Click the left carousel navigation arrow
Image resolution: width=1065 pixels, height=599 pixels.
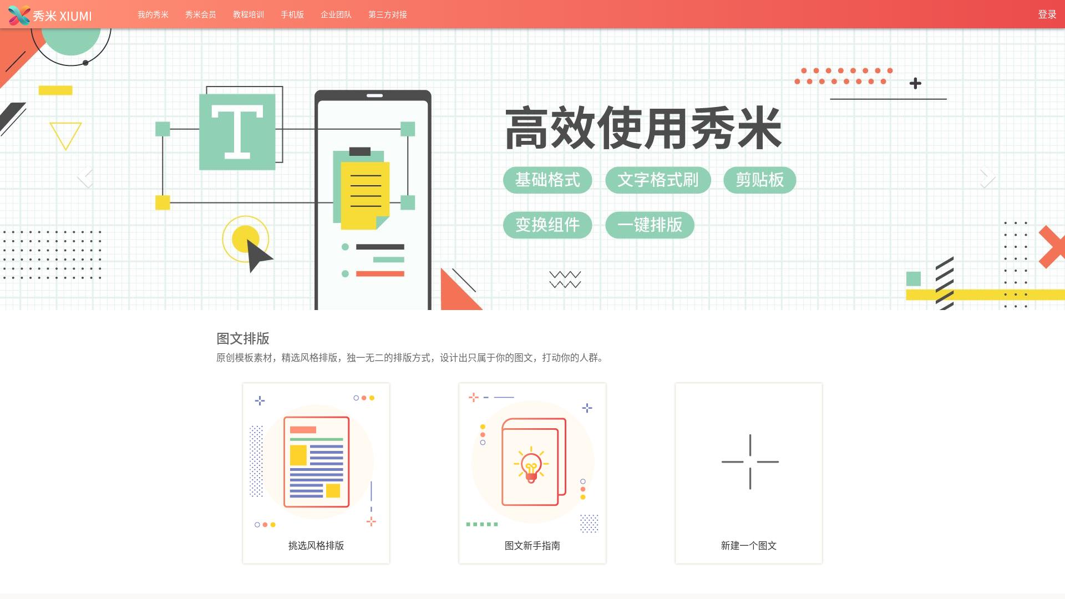(85, 176)
